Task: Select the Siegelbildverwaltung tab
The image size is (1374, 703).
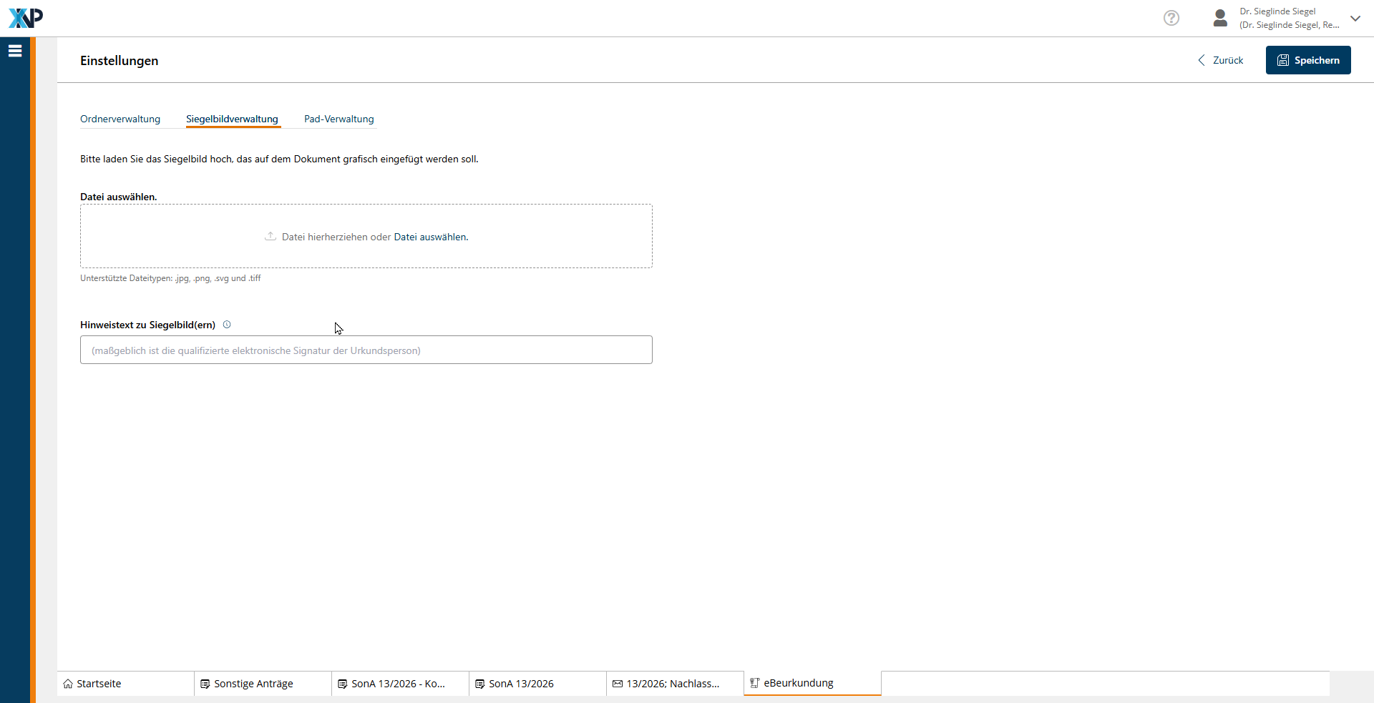Action: pos(232,119)
